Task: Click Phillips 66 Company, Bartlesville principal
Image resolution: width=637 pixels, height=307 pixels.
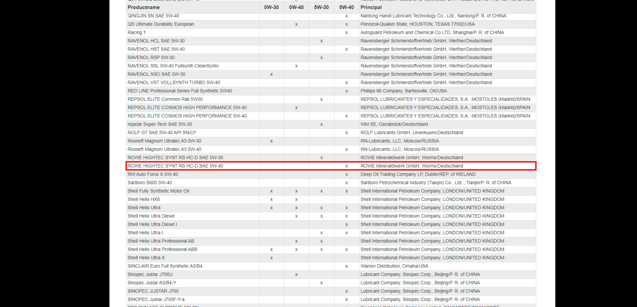Action: coord(404,91)
